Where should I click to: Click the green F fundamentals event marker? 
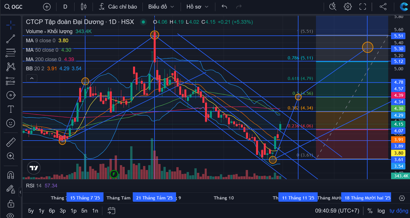[114, 174]
